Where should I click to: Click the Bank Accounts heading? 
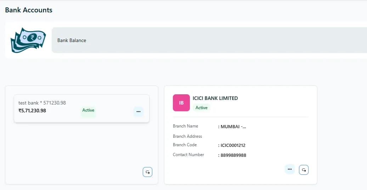click(x=29, y=10)
